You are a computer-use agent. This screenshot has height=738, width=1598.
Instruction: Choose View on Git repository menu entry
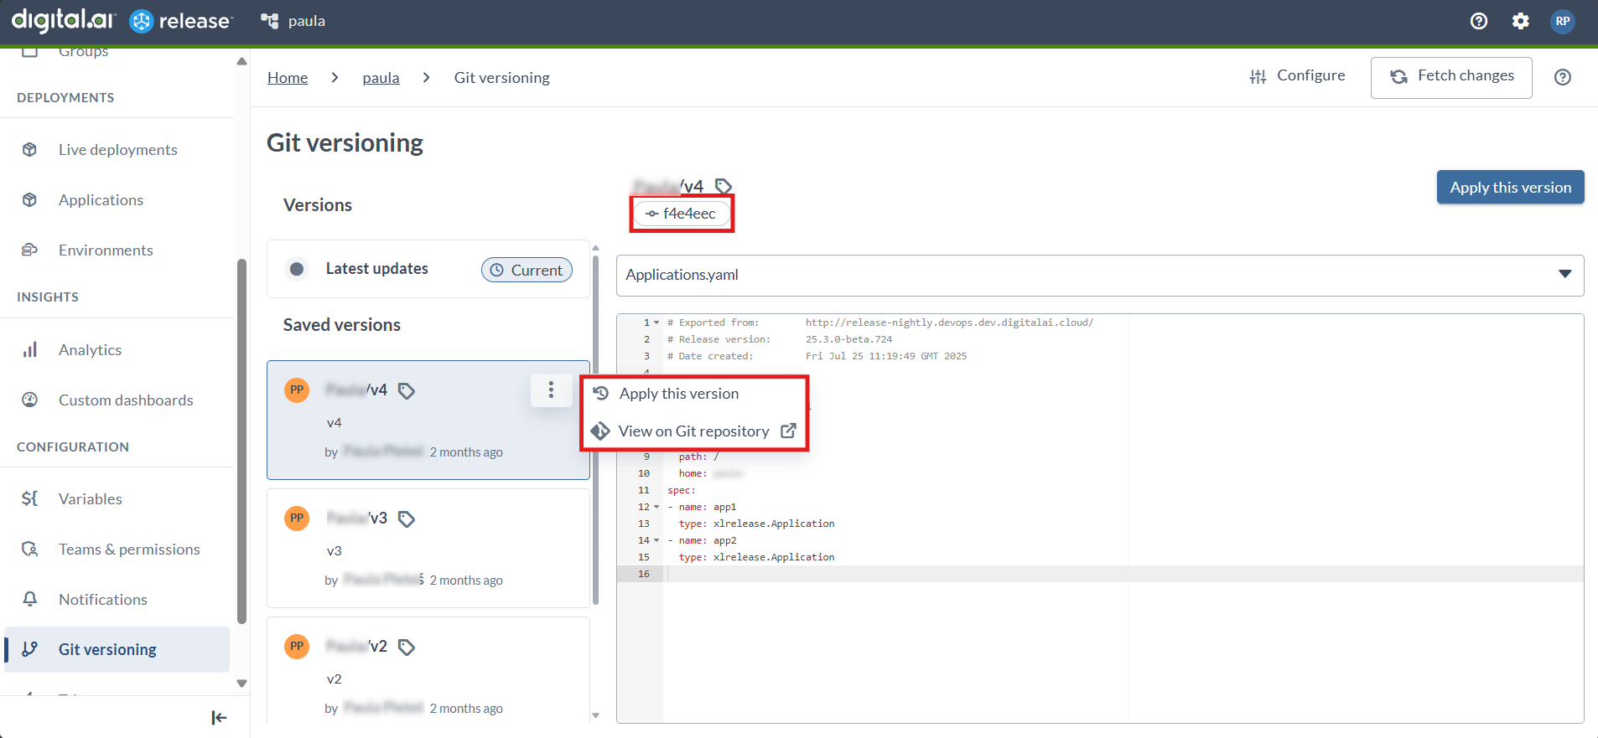coord(694,431)
